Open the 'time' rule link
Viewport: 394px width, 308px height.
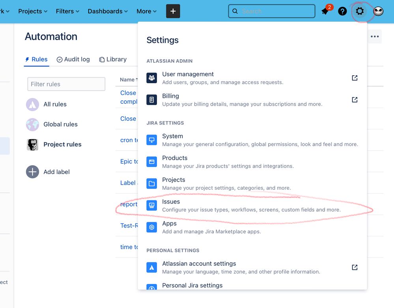click(x=129, y=247)
